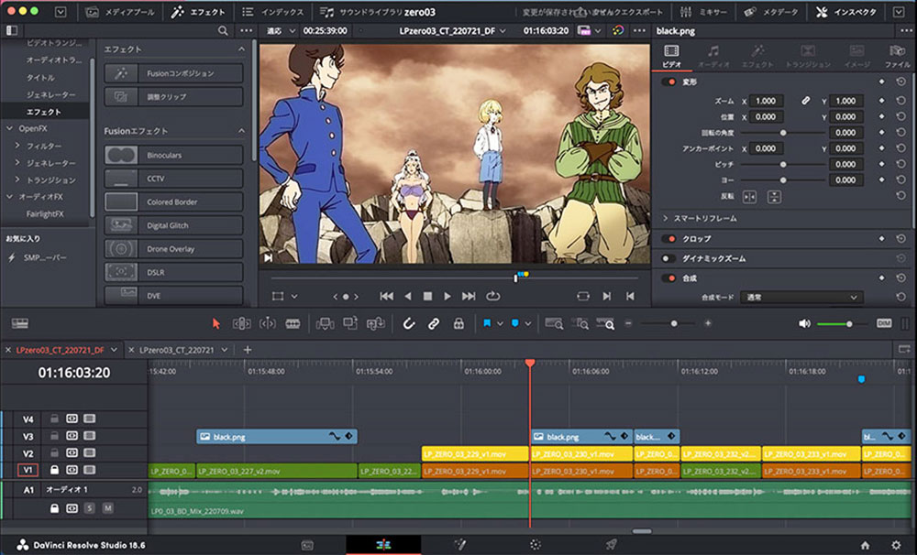Image resolution: width=917 pixels, height=555 pixels.
Task: Select the arrow Selection Mode tool
Action: click(x=216, y=323)
